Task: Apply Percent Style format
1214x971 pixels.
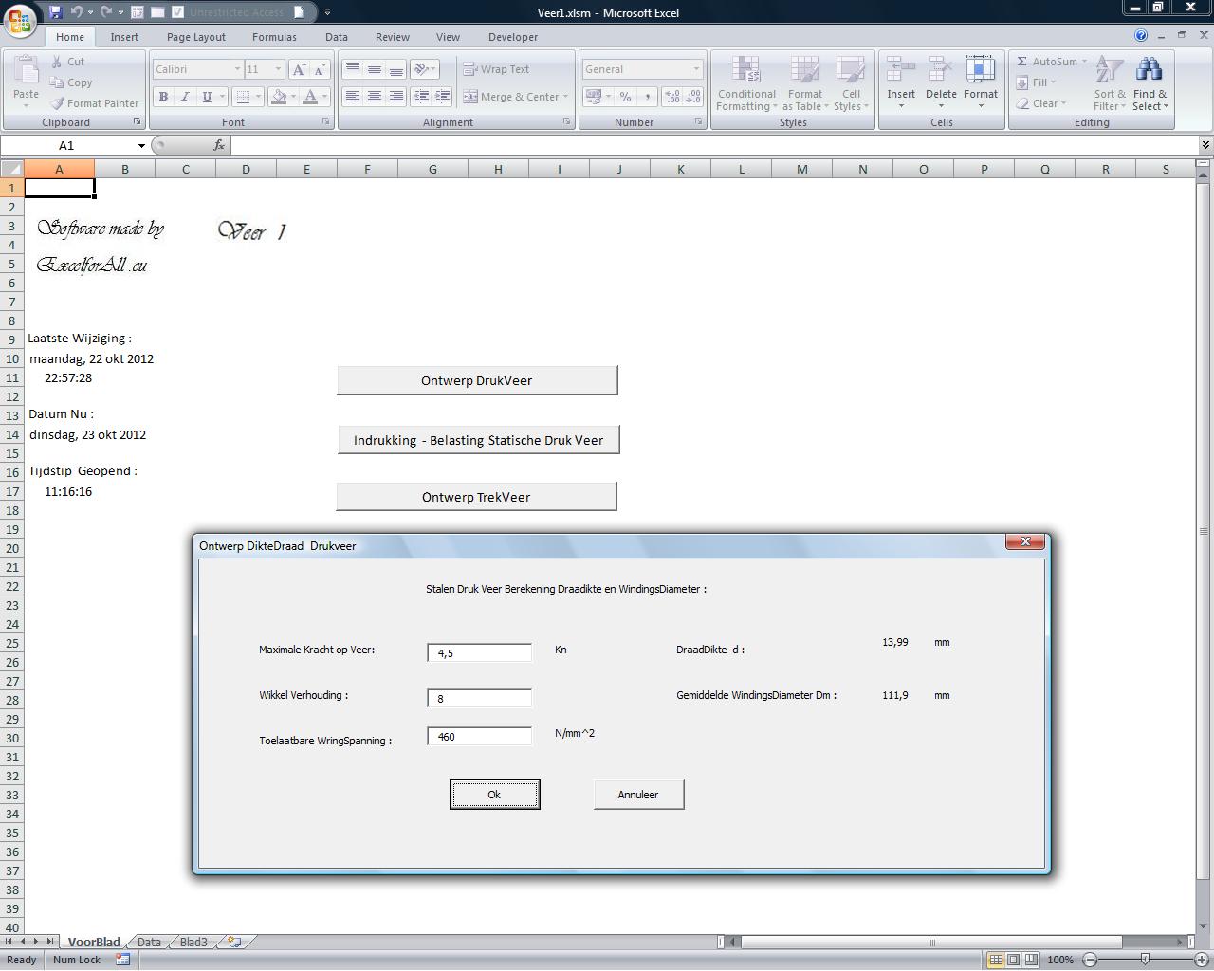Action: point(625,97)
